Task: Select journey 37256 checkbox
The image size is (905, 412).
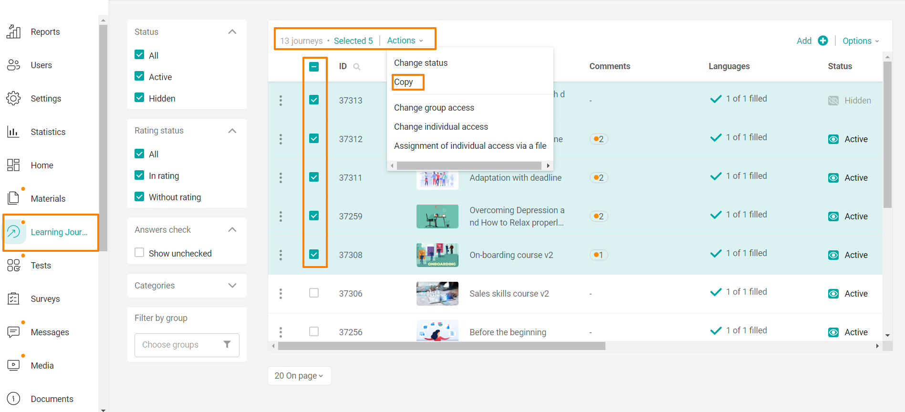Action: pos(314,331)
